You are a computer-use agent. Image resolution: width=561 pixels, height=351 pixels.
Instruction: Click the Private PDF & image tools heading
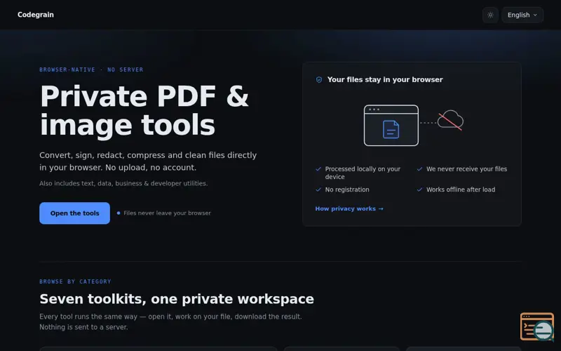pyautogui.click(x=144, y=111)
